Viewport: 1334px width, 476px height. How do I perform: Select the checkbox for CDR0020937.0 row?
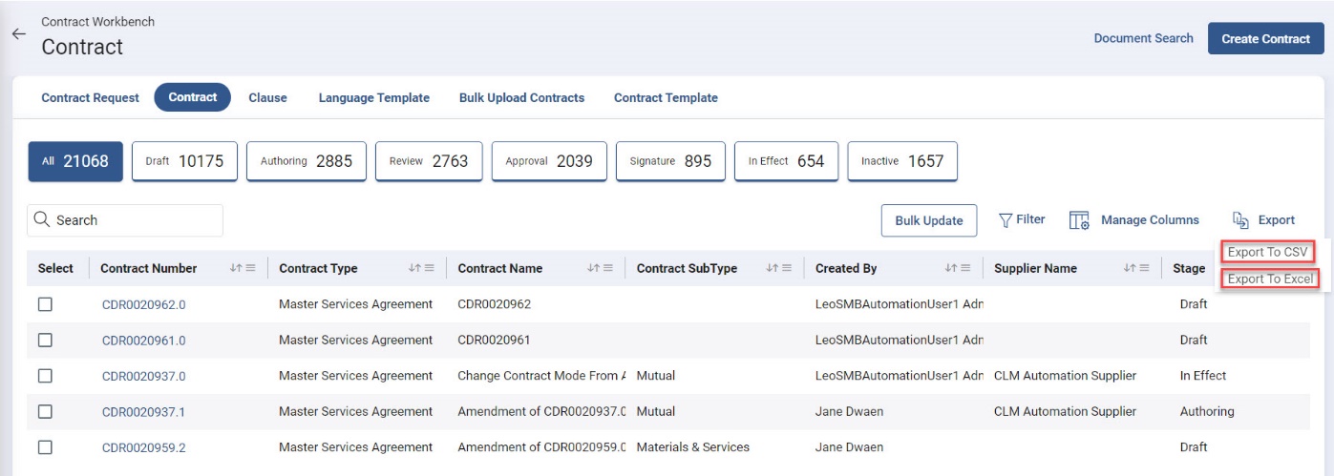(x=45, y=376)
